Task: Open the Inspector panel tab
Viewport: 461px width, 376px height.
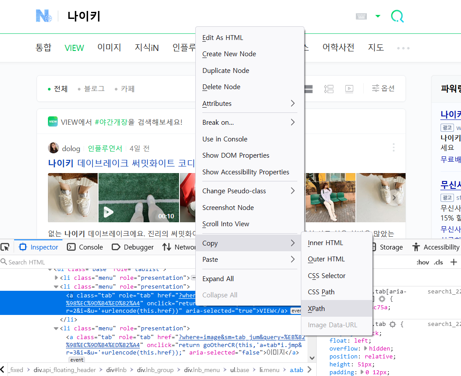Action: point(39,247)
